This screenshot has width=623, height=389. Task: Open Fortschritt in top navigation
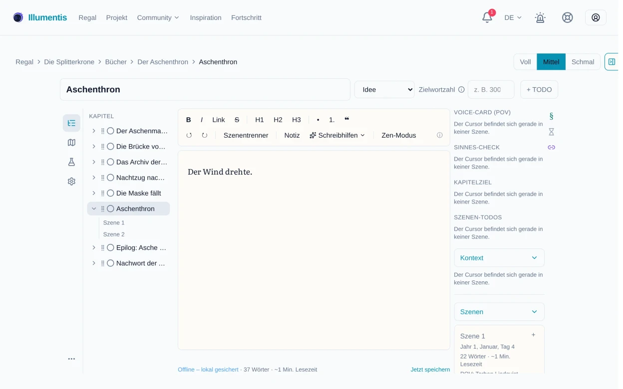(x=246, y=17)
